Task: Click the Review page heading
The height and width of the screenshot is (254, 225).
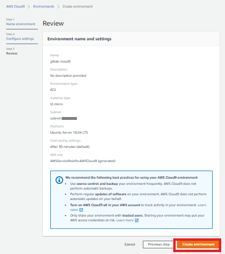Action: coord(53,24)
